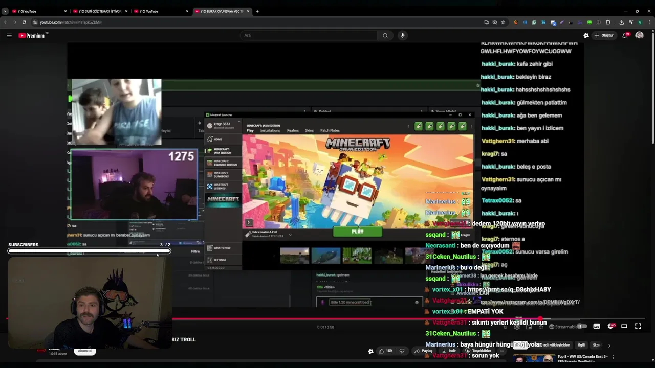Click the prnt.sc link in chat
This screenshot has height=368, width=655.
tap(509, 289)
